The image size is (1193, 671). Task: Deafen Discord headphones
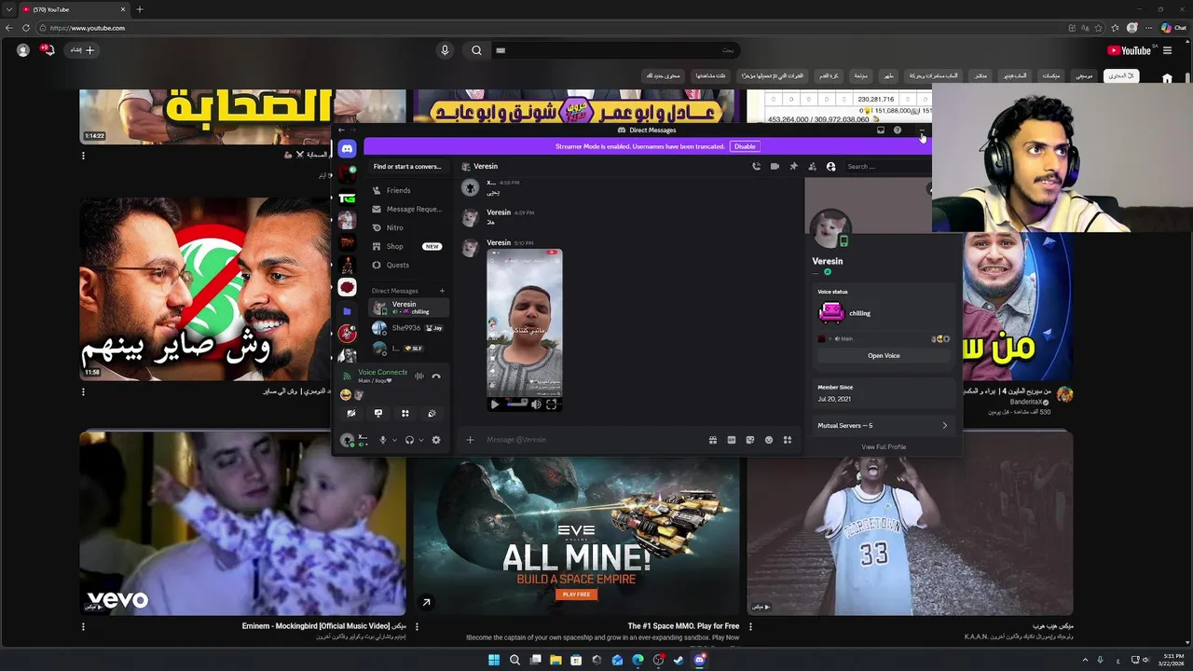point(409,440)
